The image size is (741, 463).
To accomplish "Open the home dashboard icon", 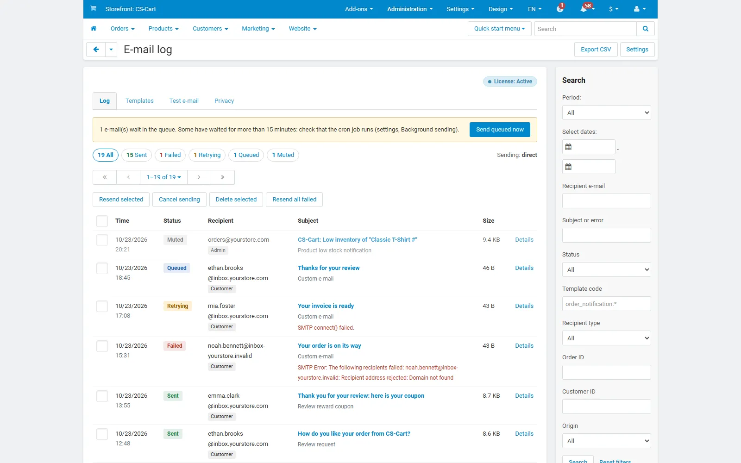I will (x=94, y=28).
